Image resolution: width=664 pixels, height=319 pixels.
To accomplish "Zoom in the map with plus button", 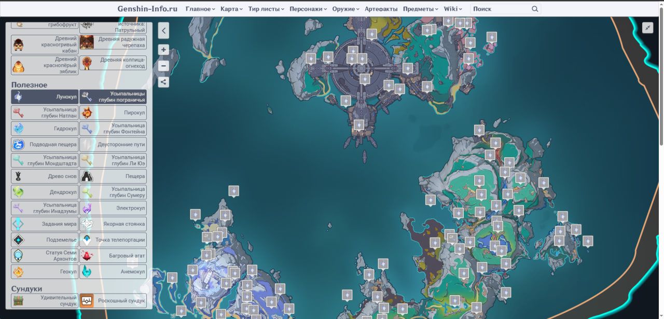I will [x=163, y=50].
